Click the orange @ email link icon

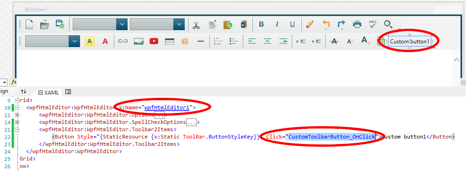coord(185,41)
